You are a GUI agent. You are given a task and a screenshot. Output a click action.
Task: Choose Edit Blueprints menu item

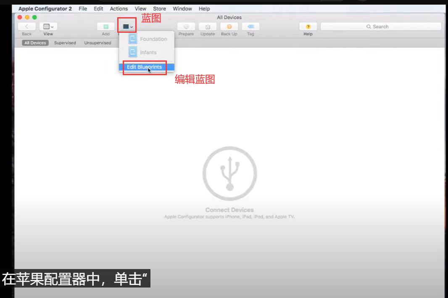(x=147, y=67)
